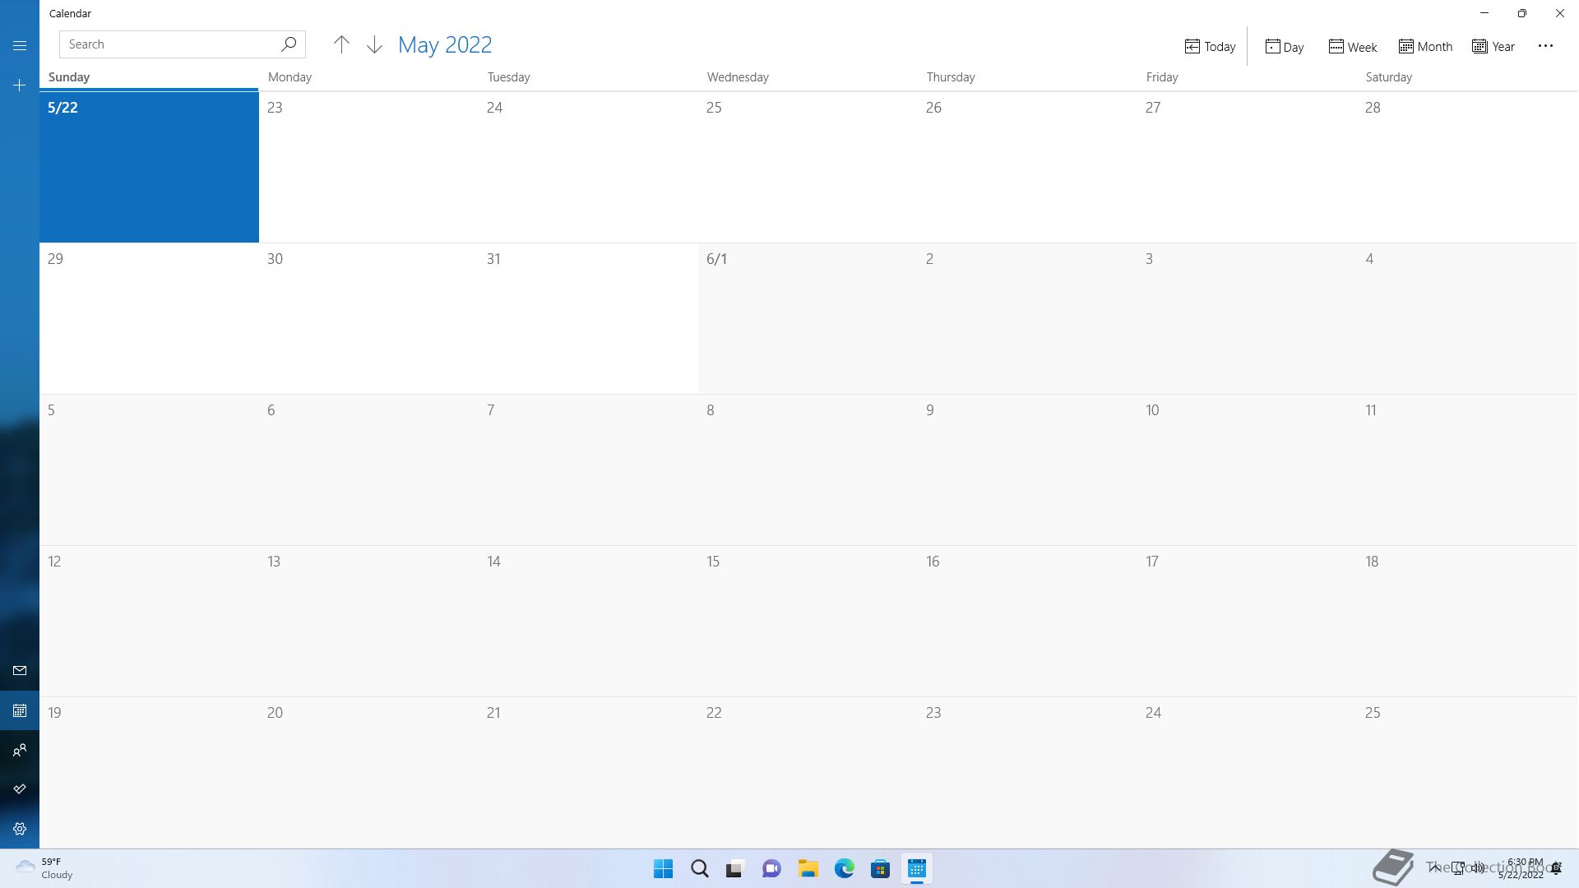
Task: Launch Microsoft Edge from taskbar
Action: (844, 869)
